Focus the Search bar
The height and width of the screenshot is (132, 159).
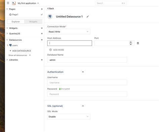[x=111, y=3]
